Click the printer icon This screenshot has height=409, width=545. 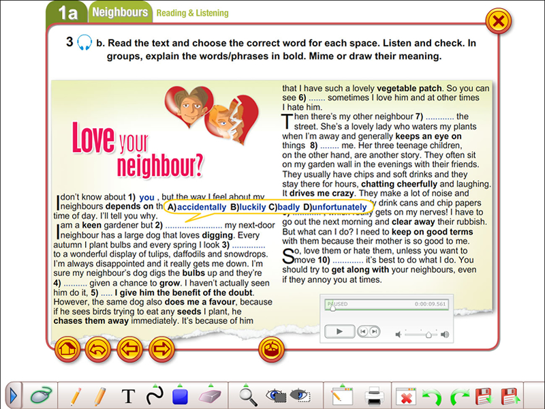[374, 395]
